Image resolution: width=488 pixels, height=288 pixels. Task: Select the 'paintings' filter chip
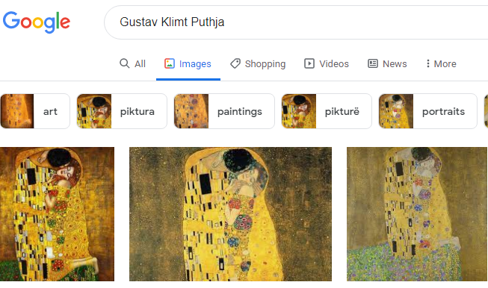224,111
